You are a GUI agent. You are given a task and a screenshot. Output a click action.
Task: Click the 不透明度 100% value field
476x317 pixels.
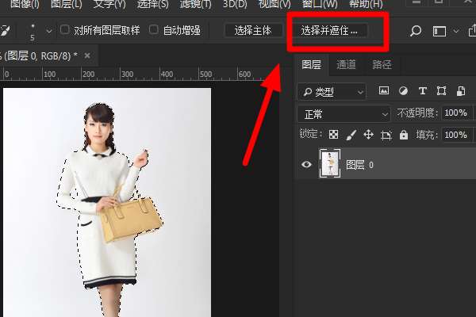click(x=457, y=113)
